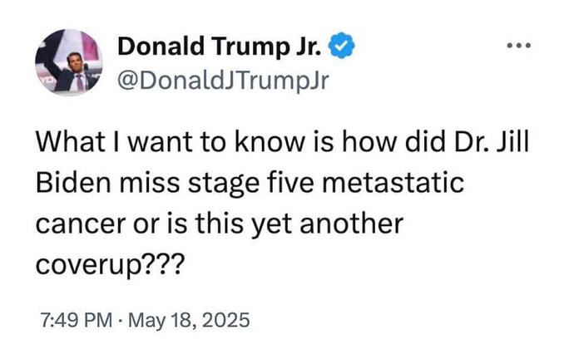Click the word 'know' in the tweet
This screenshot has height=364, width=574.
click(270, 142)
